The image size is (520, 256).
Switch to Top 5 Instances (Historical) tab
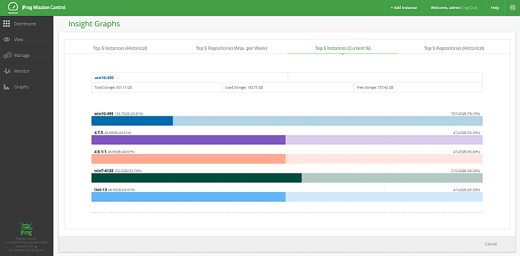[120, 48]
